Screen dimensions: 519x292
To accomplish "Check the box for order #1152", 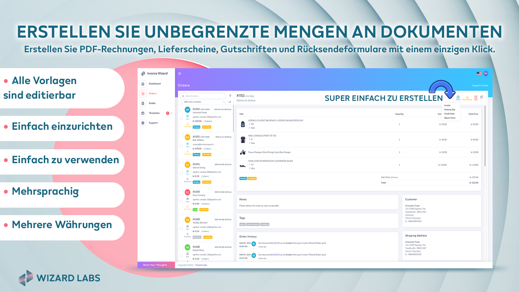I will click(x=181, y=146).
